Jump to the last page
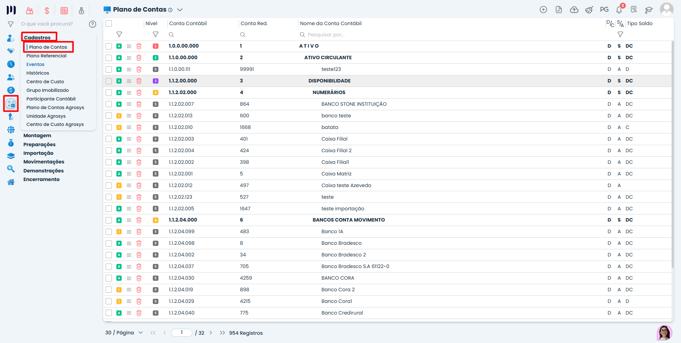Viewport: 681px width, 343px height. [222, 333]
